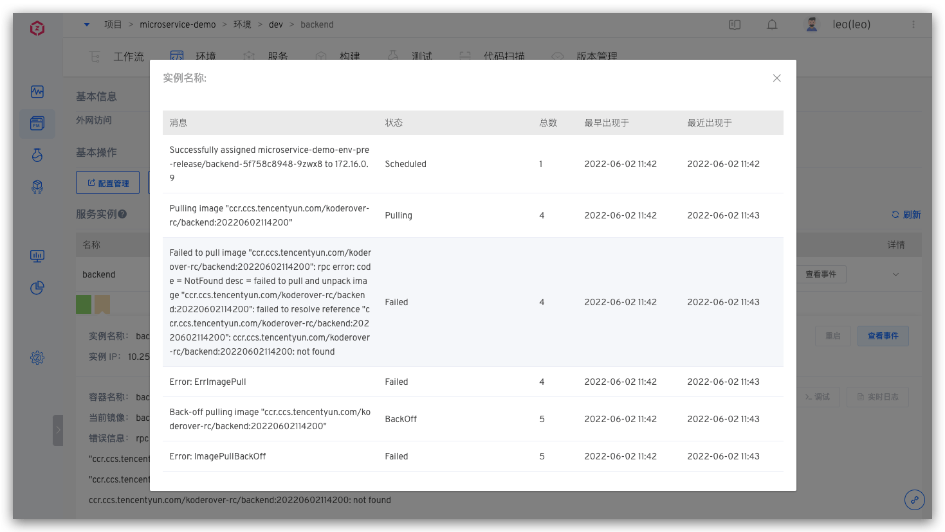Screen dimensions: 945x532
Task: Click the 'Back-off pulling image' message
Action: 270,419
